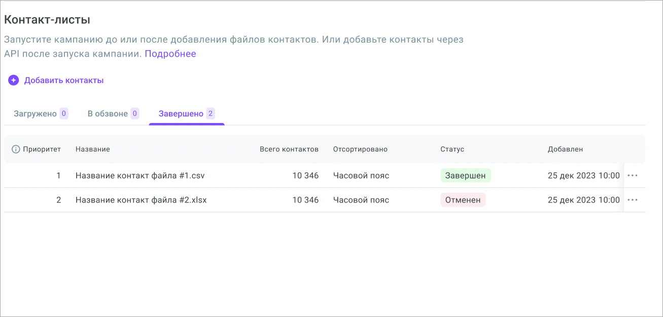This screenshot has width=663, height=317.
Task: Click the Отсортировано column header
Action: (360, 149)
